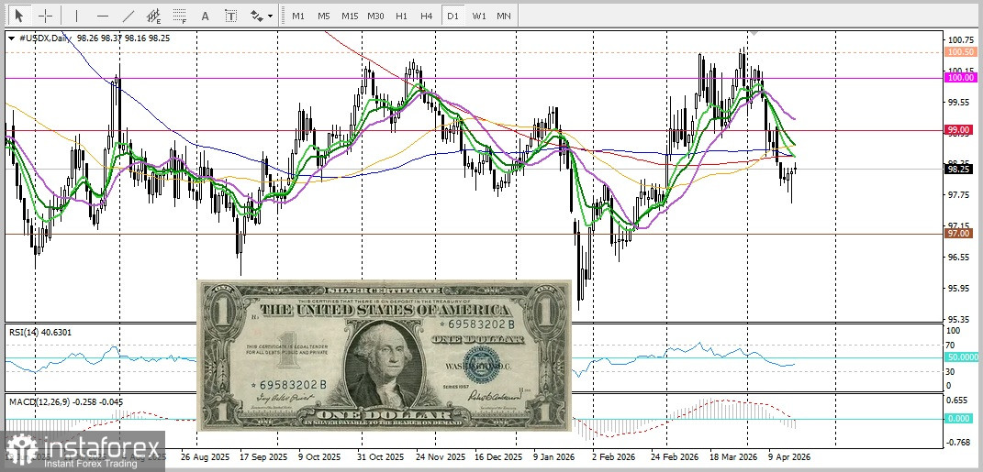
Task: Activate the Crosshair tool
Action: click(45, 16)
